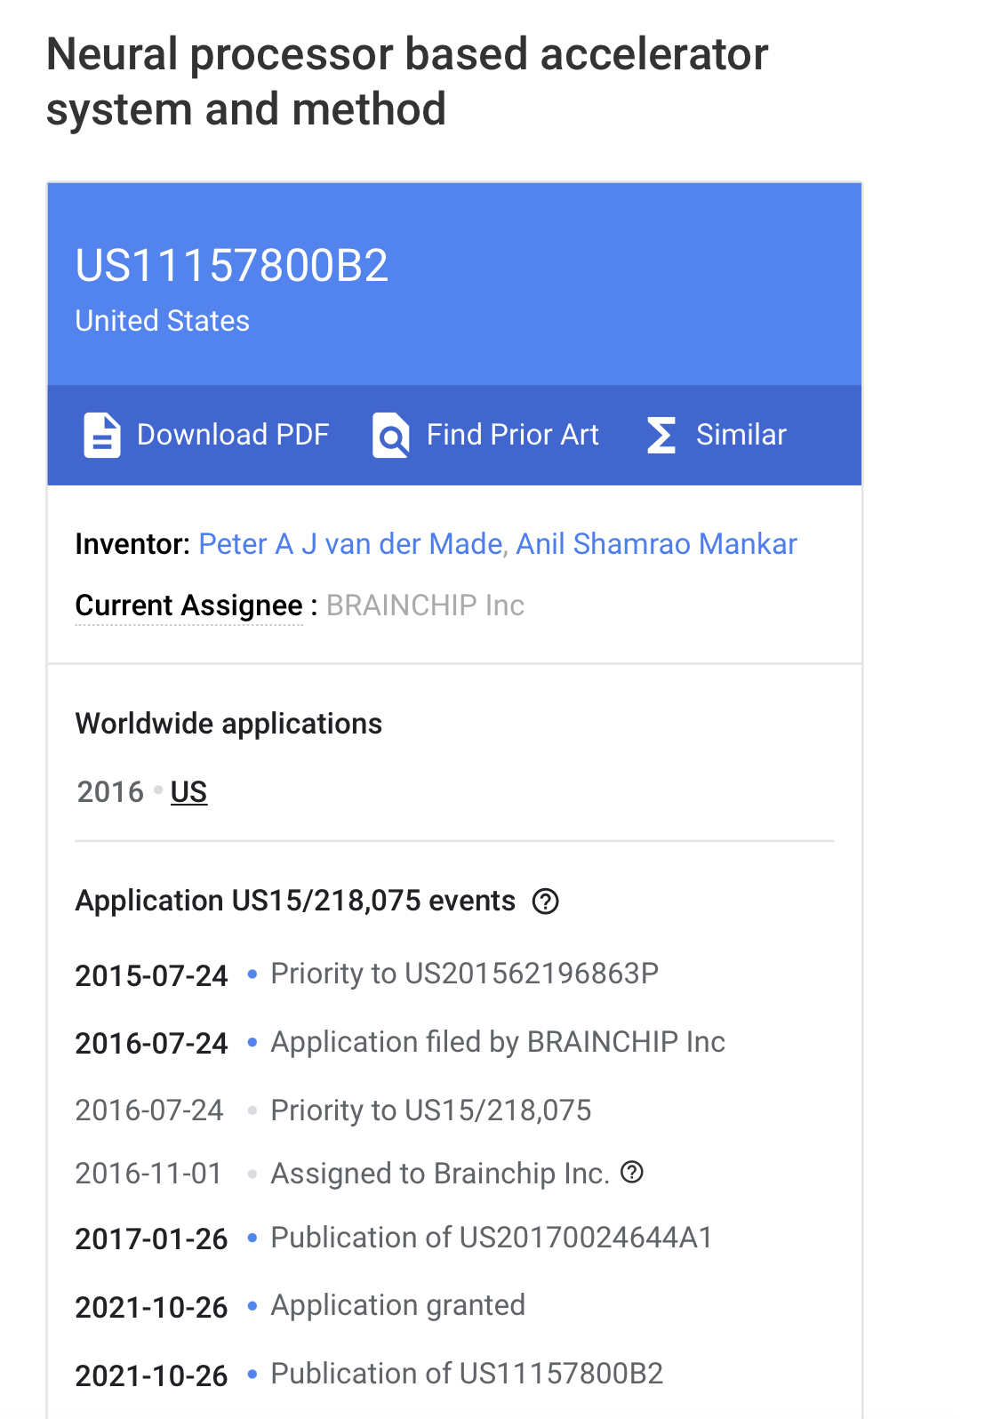This screenshot has width=993, height=1419.
Task: Show Similar patents
Action: [717, 435]
